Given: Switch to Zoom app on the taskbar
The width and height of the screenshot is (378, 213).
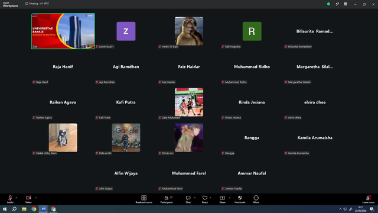Looking at the screenshot, I should [44, 209].
